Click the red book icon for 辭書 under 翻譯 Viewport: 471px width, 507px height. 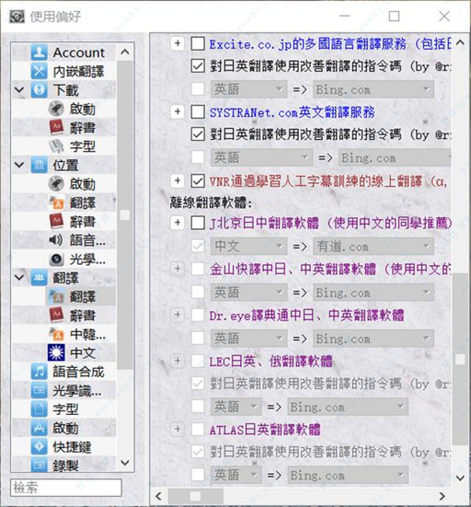click(x=57, y=315)
